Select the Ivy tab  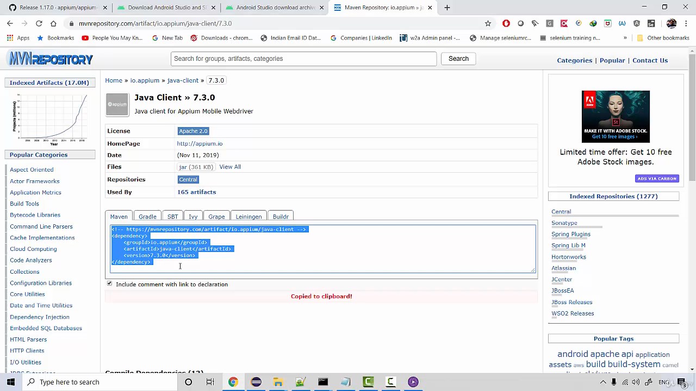click(193, 217)
